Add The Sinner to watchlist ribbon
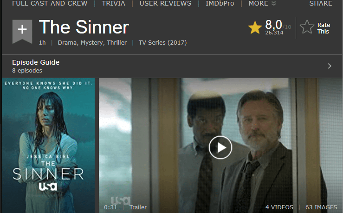The image size is (343, 213). [22, 31]
